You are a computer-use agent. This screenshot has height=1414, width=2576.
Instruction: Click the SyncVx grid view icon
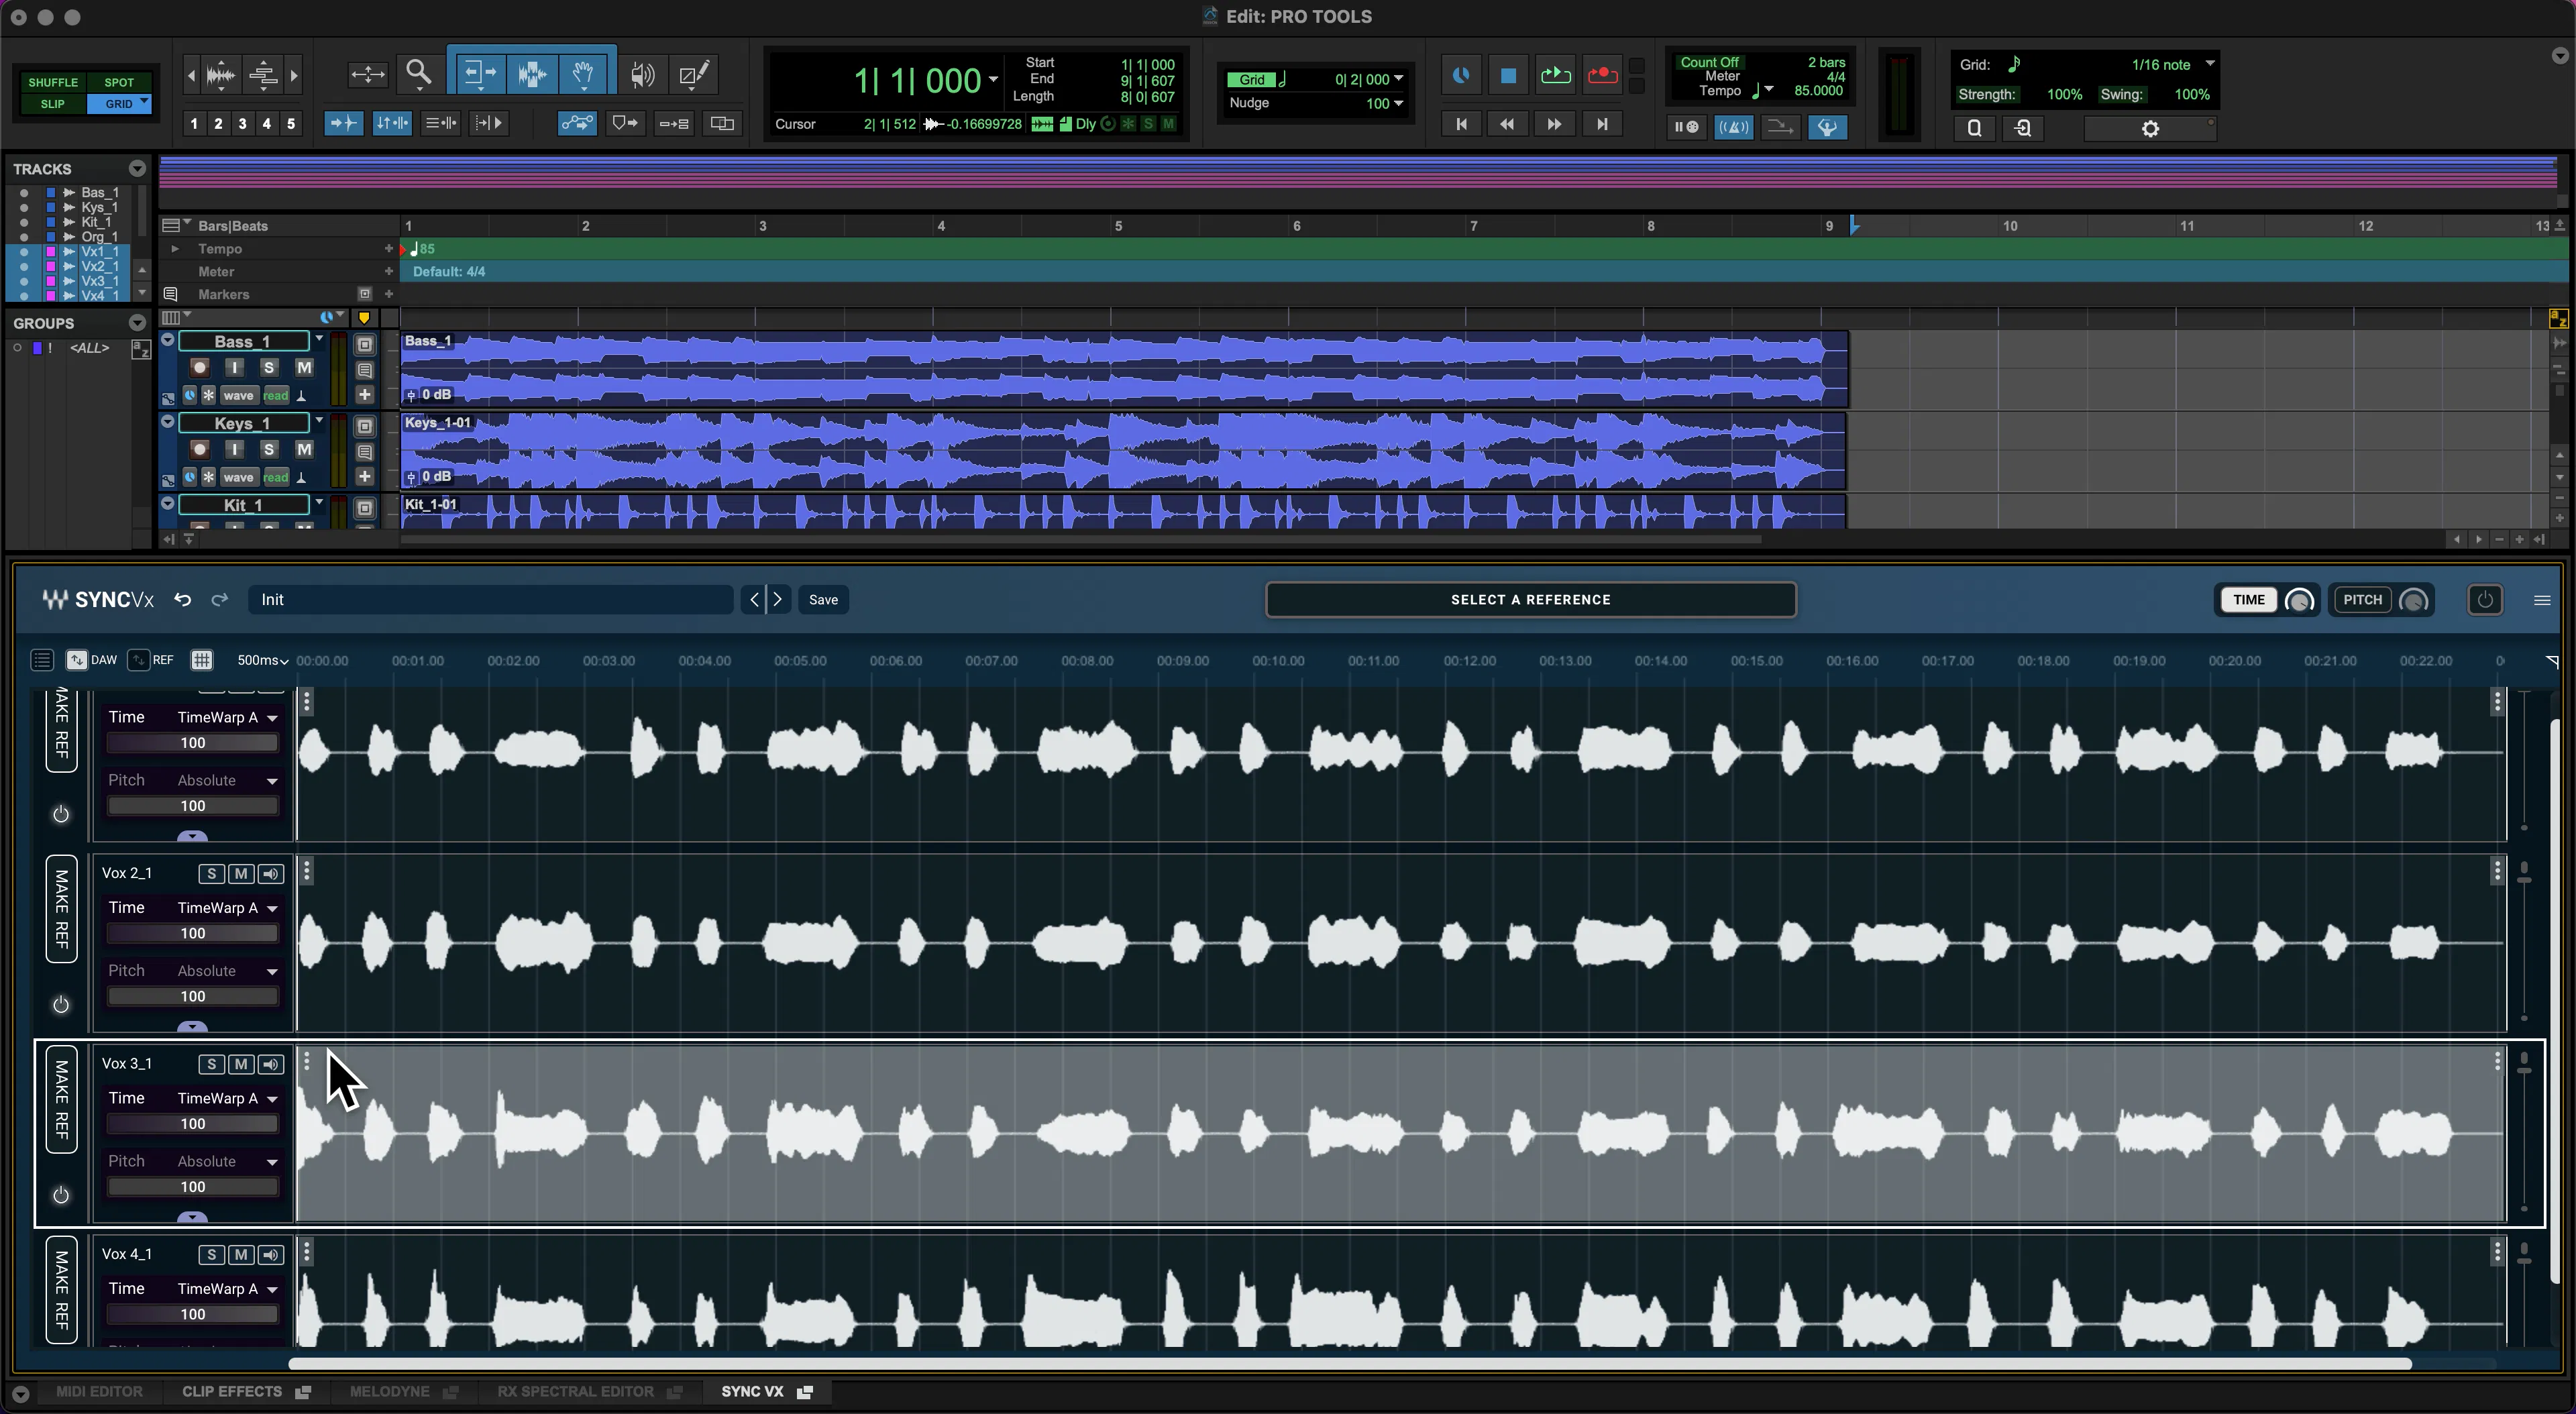pos(202,660)
